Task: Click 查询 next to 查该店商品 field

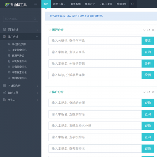Action: (x=148, y=52)
